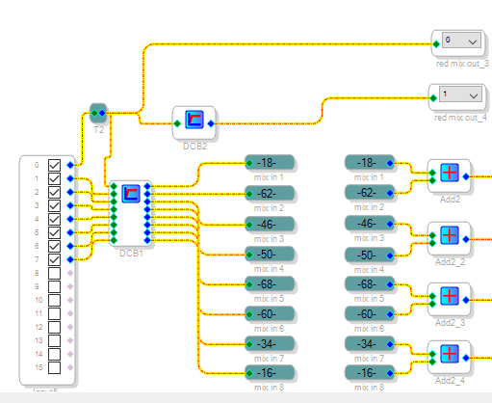
Task: Click the blue output pin of Add2
Action: [466, 176]
